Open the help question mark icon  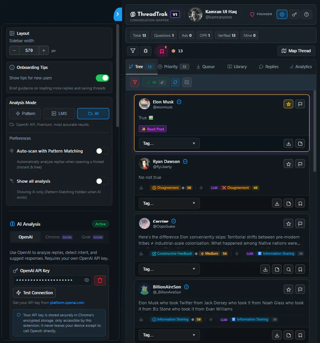306,14
